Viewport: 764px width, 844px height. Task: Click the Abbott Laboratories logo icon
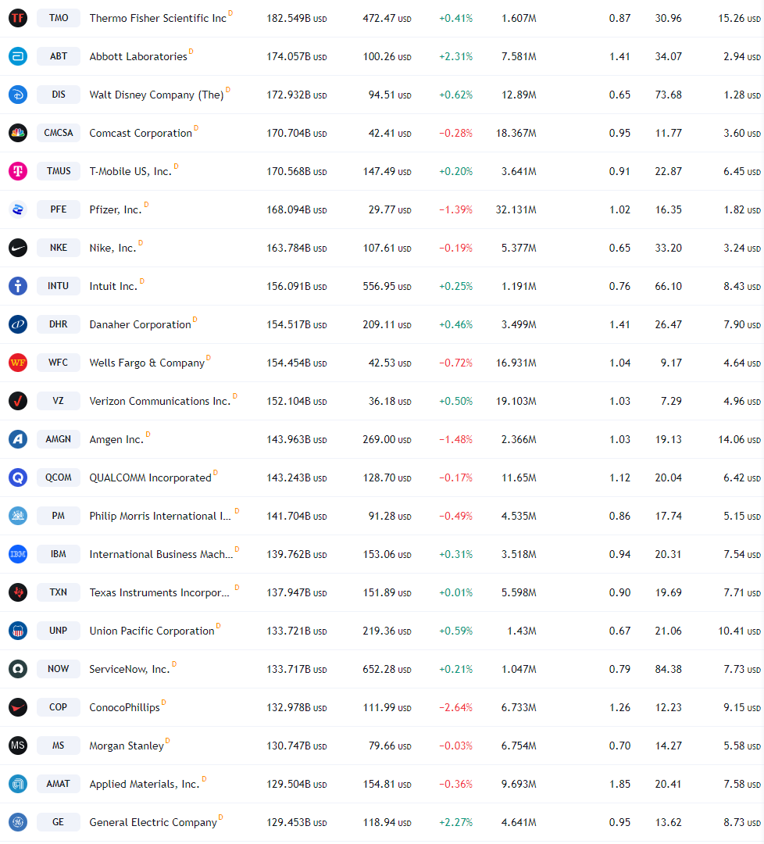(x=18, y=56)
